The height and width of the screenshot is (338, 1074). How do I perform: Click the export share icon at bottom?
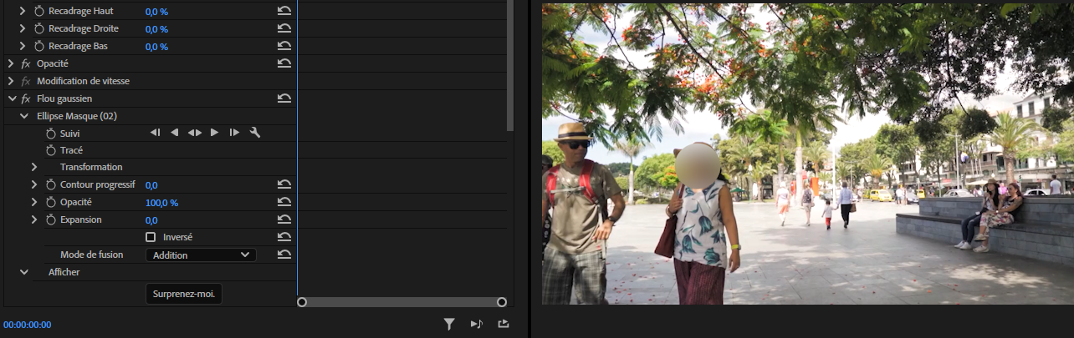click(503, 324)
